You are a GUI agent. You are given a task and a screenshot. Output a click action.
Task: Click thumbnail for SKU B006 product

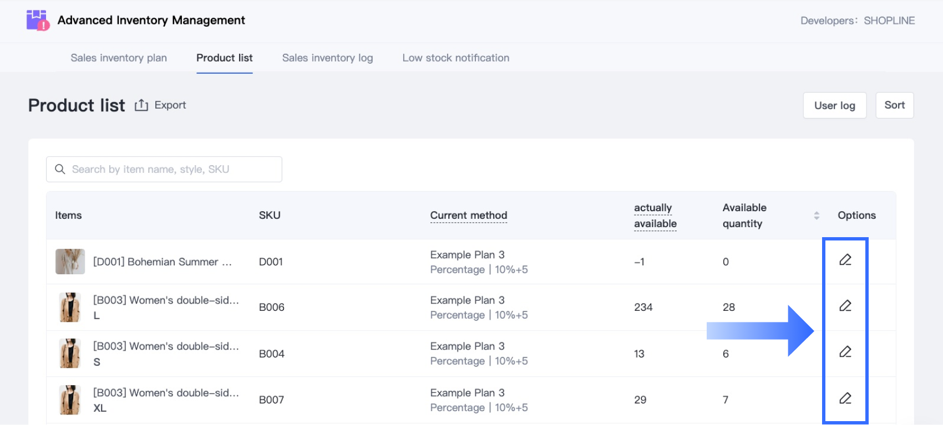coord(70,308)
